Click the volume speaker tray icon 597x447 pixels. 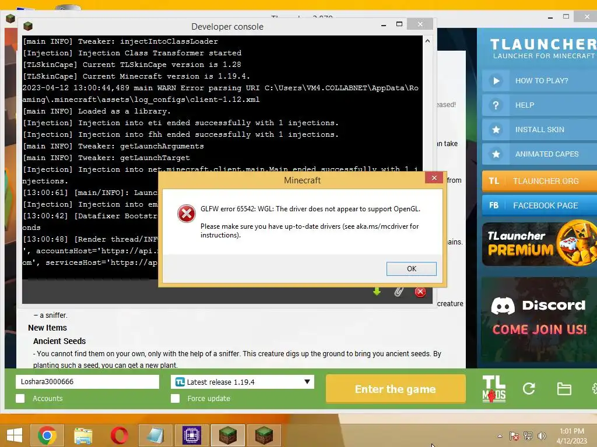coord(542,435)
